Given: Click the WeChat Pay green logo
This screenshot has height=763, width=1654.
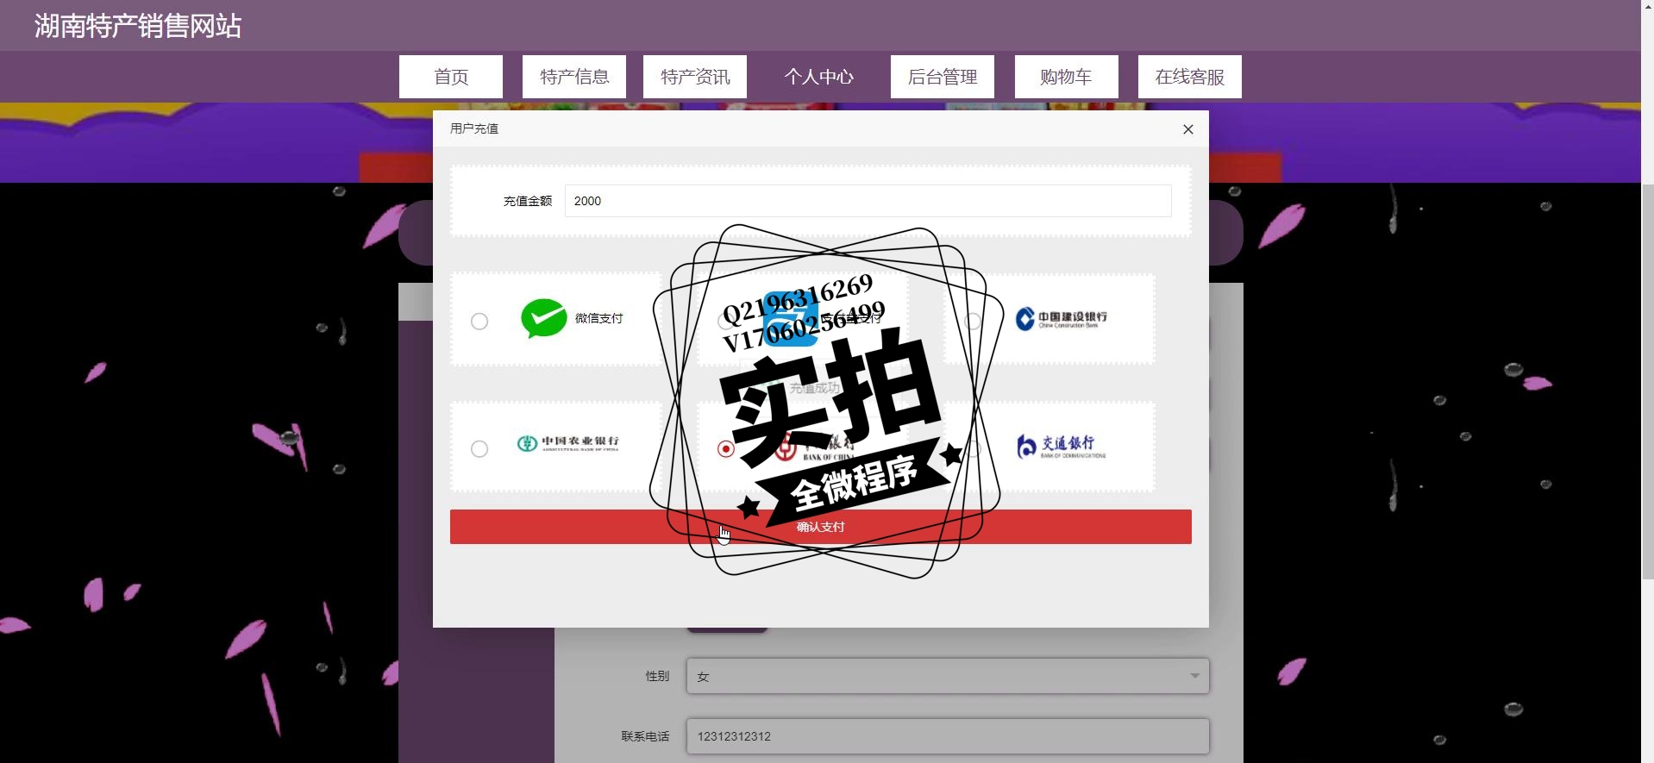Looking at the screenshot, I should click(x=543, y=318).
